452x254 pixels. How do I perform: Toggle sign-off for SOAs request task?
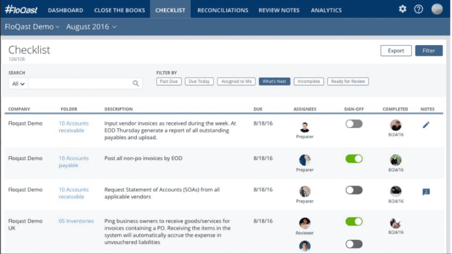click(354, 190)
